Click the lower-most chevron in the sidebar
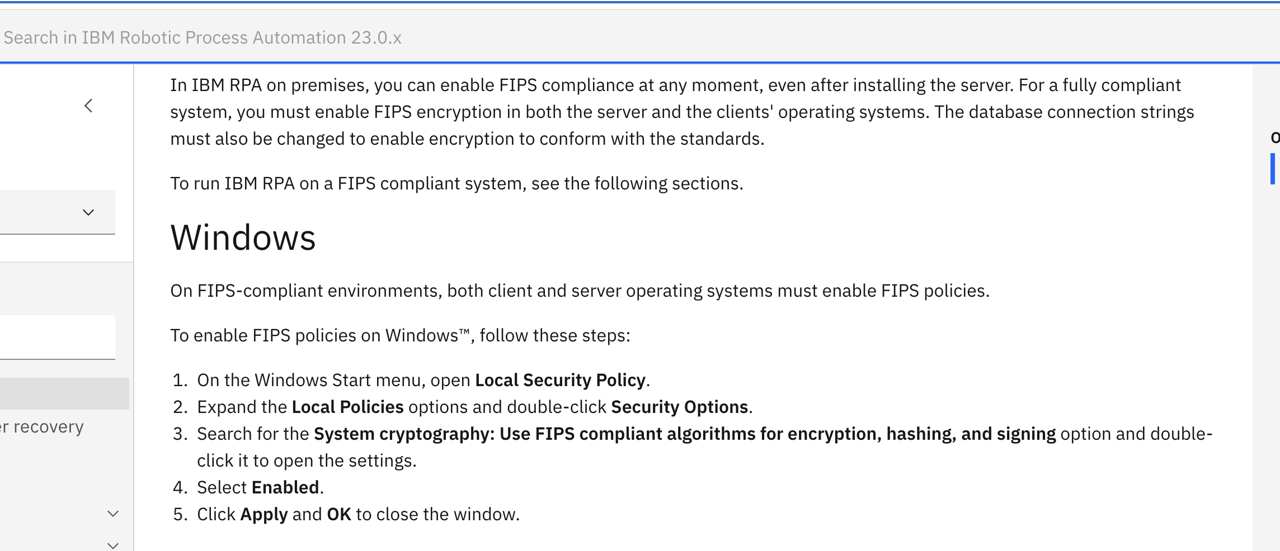This screenshot has height=551, width=1280. point(112,545)
